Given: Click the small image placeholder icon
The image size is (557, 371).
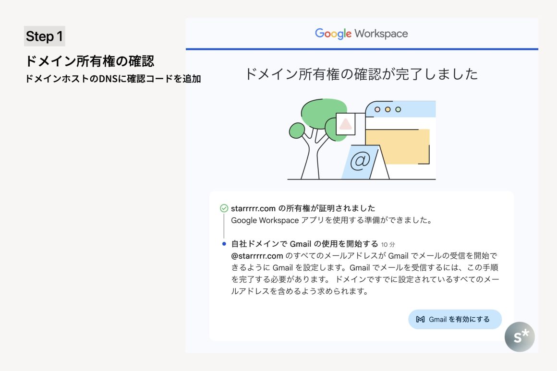Looking at the screenshot, I should (x=346, y=124).
